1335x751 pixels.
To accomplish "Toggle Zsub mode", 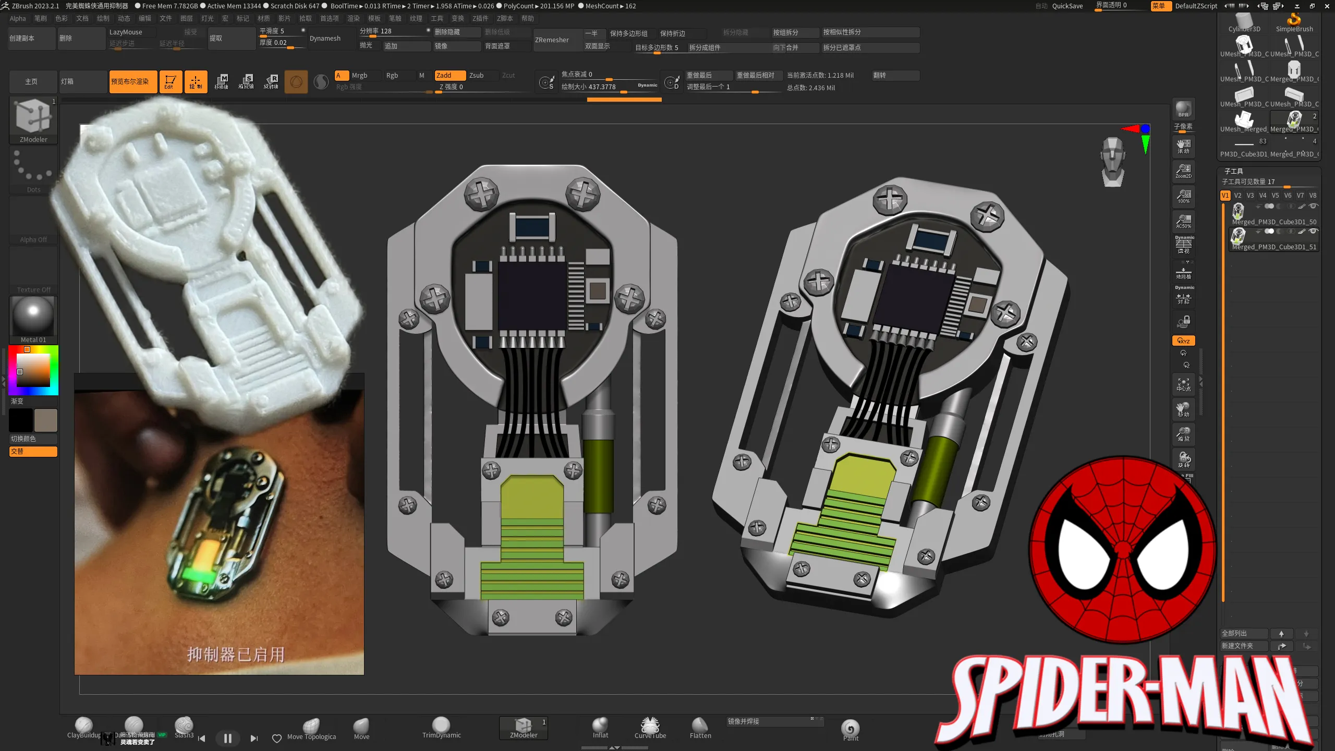I will [483, 76].
